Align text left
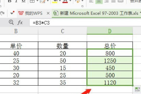 (91, 1)
